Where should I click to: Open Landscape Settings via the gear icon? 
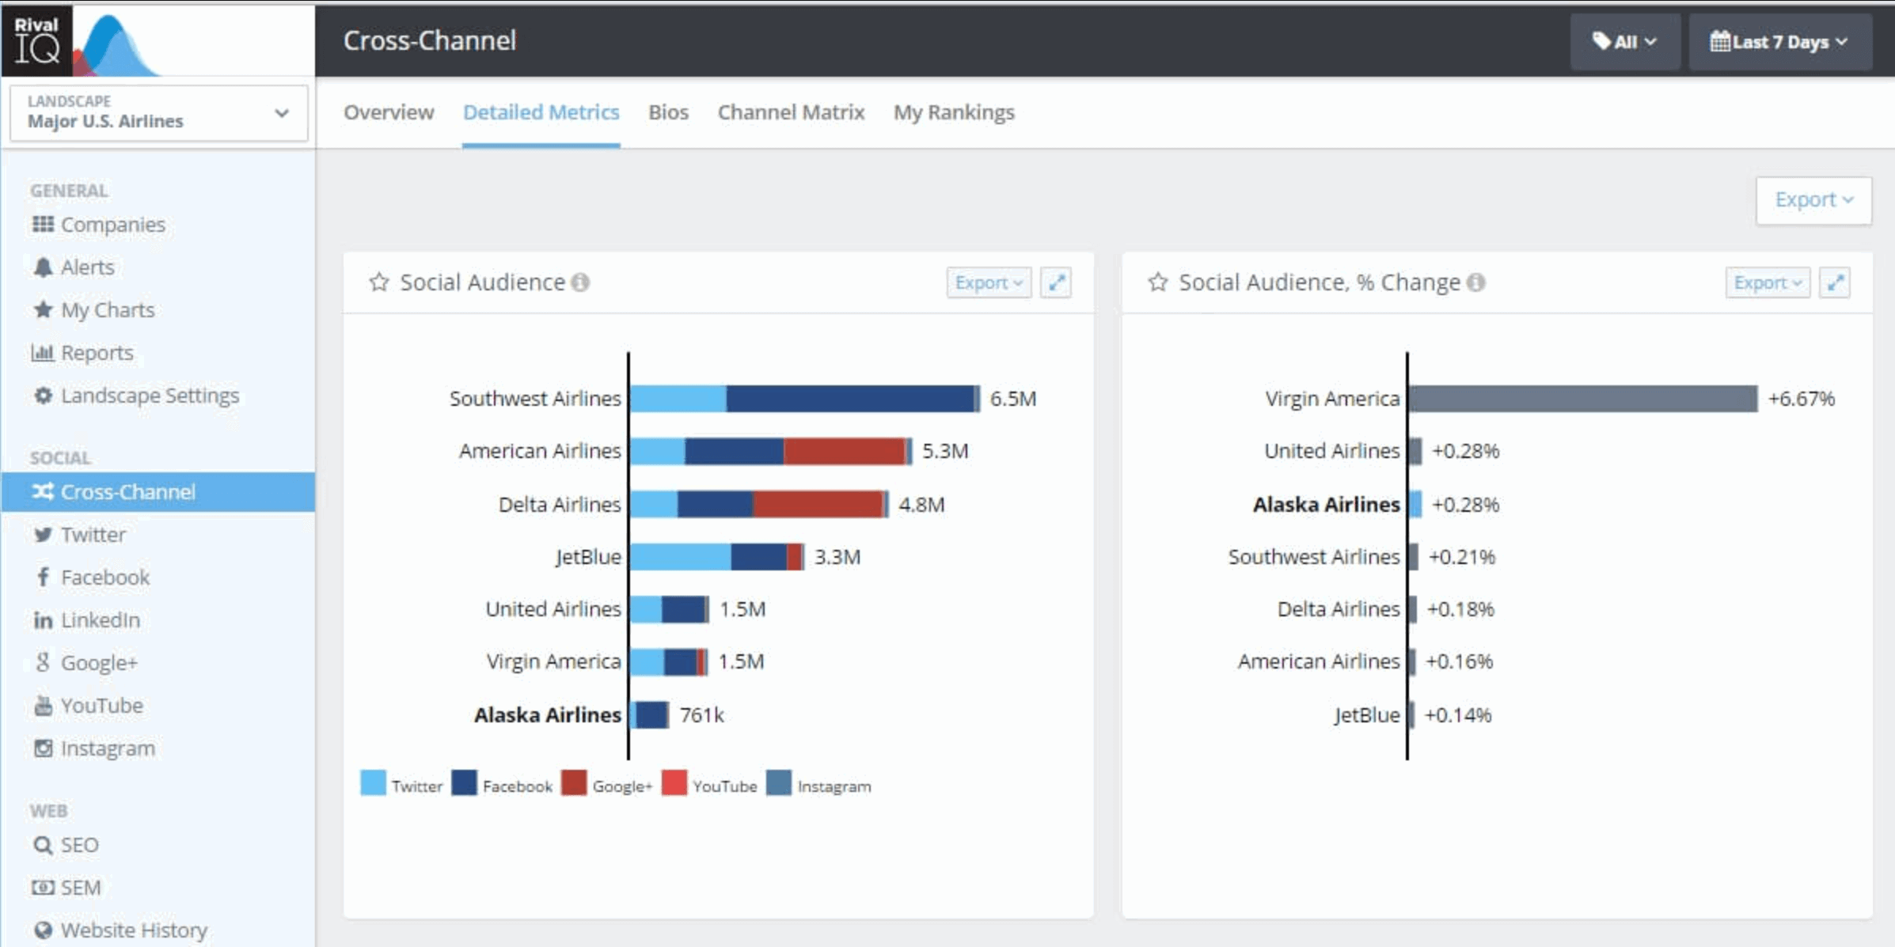44,395
